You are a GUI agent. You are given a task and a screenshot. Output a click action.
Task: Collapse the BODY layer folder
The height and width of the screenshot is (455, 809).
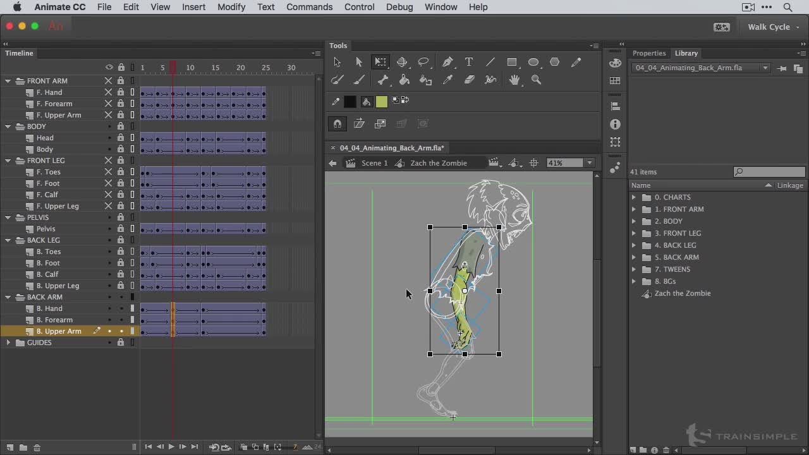pyautogui.click(x=8, y=126)
